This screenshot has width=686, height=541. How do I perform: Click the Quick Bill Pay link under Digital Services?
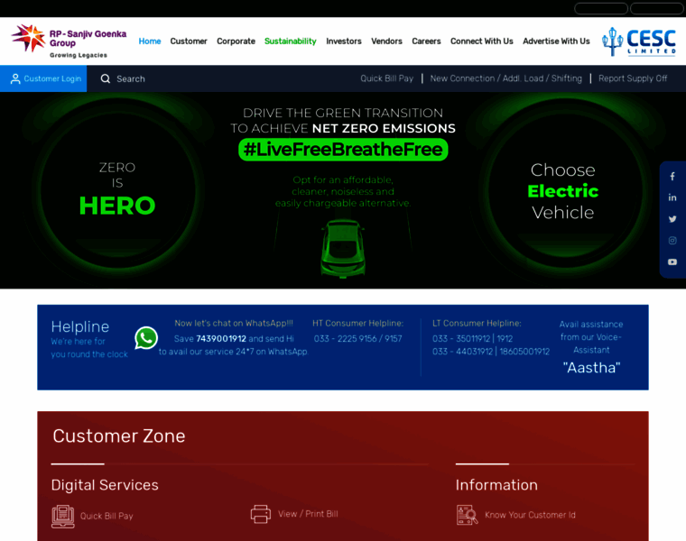107,516
